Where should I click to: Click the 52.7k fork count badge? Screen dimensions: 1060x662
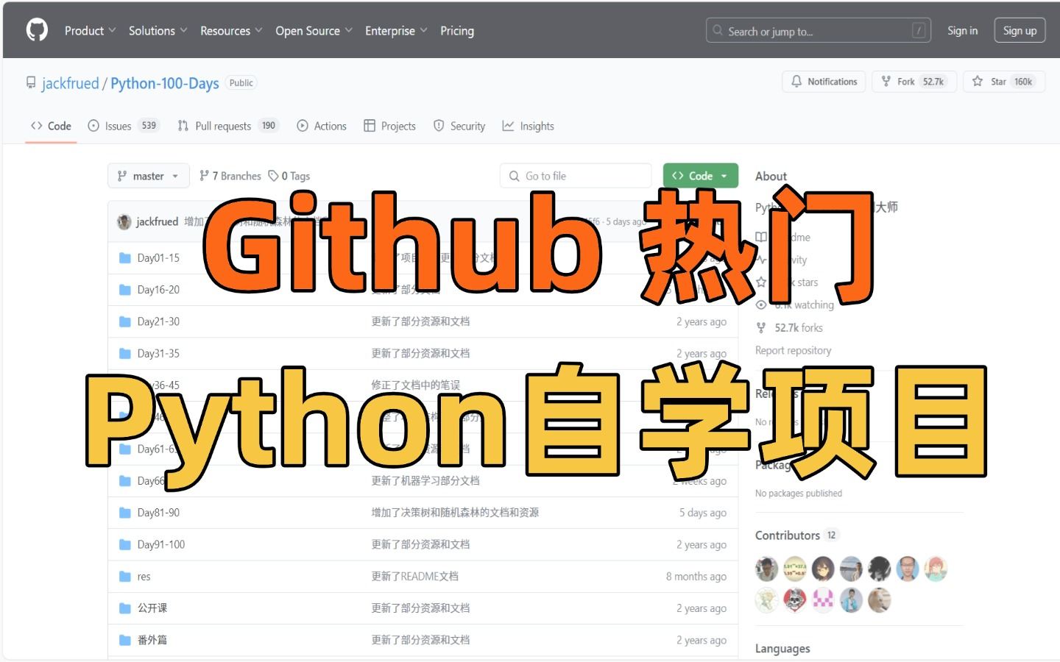click(x=933, y=82)
